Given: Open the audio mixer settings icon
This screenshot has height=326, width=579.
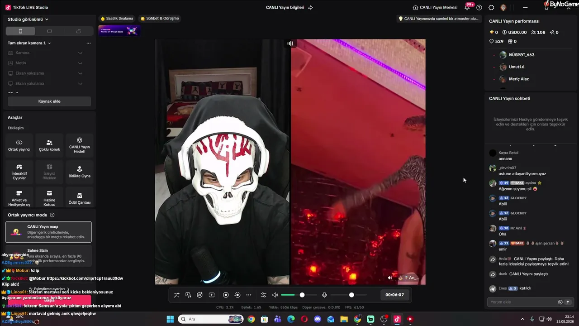Looking at the screenshot, I should tap(264, 295).
